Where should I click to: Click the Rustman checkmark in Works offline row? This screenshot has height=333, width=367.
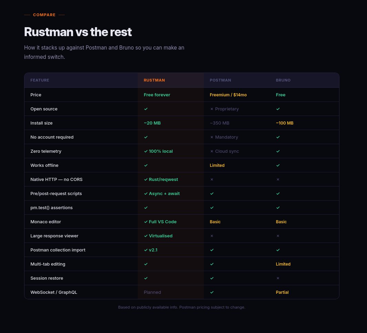[146, 165]
